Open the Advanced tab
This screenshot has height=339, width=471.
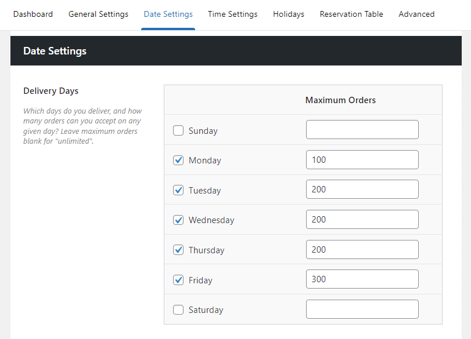(416, 14)
